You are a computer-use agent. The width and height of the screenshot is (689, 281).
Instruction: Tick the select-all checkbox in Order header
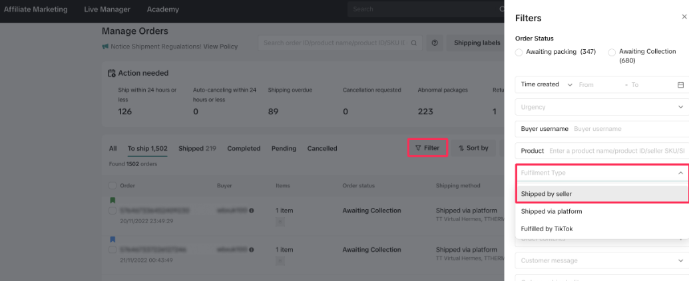click(112, 186)
